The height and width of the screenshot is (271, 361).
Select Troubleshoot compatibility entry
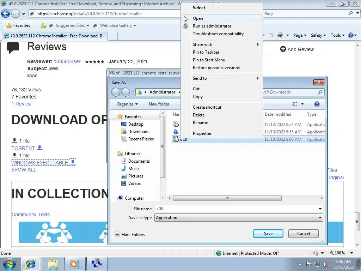point(222,34)
